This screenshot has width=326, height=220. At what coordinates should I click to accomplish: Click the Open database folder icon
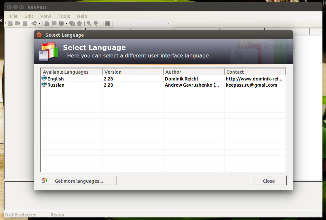[18, 23]
